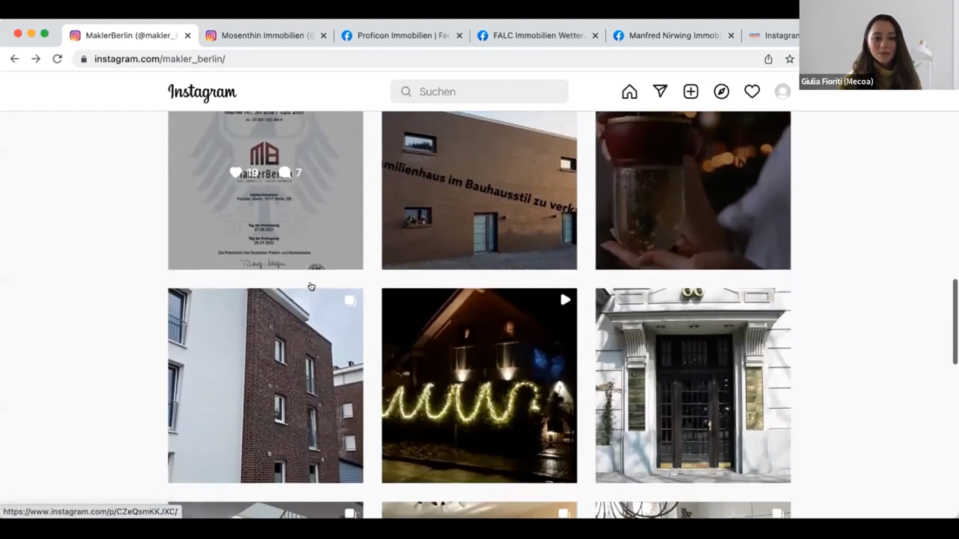Go forward in browser history

36,59
